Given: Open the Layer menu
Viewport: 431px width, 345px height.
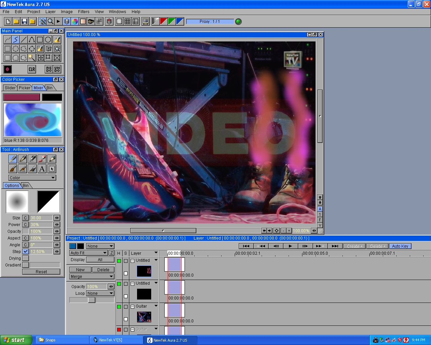Looking at the screenshot, I should coord(51,11).
